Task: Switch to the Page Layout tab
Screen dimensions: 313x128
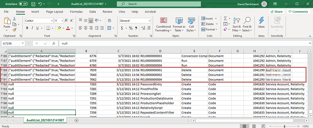Action: pos(54,12)
